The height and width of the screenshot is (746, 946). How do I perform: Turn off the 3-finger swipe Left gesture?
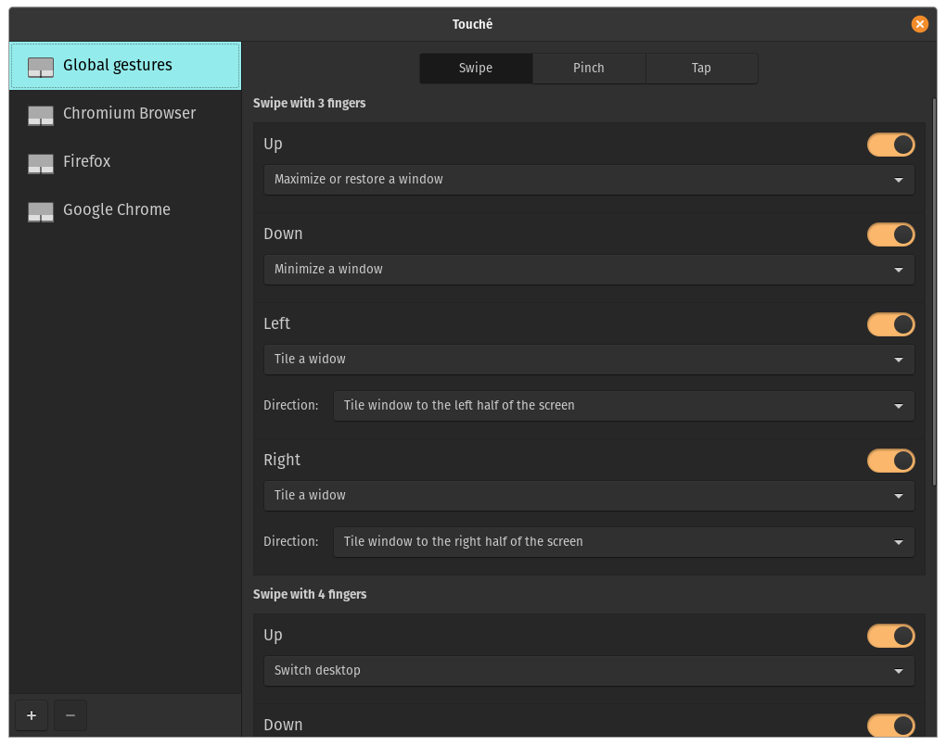tap(890, 324)
